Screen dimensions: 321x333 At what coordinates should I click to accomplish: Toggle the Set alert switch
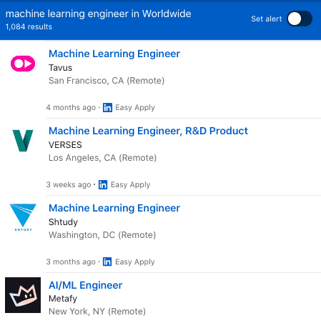point(300,19)
